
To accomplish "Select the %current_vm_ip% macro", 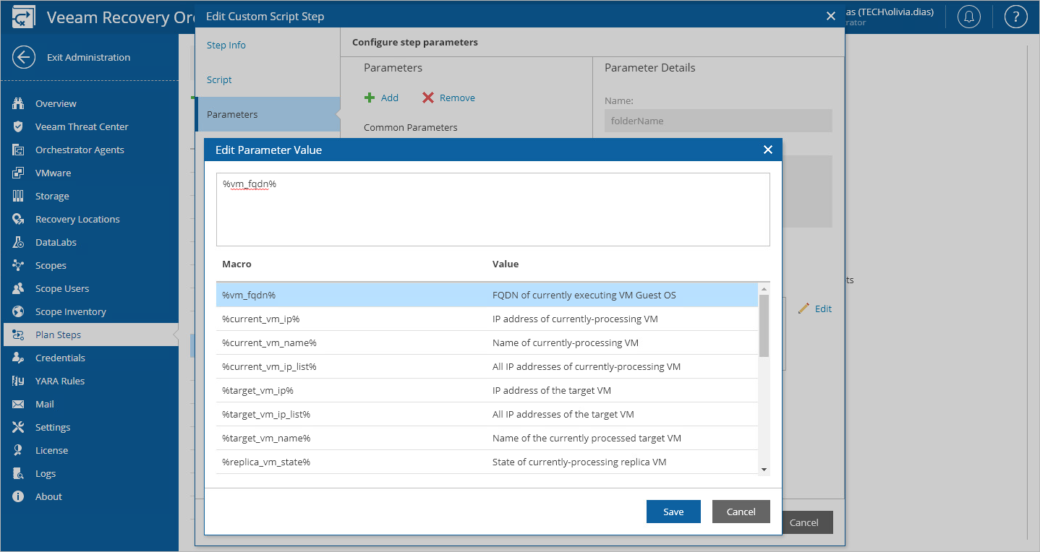I will (x=362, y=319).
